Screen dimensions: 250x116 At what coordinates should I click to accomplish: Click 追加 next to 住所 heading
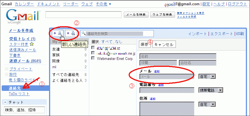tap(153, 99)
